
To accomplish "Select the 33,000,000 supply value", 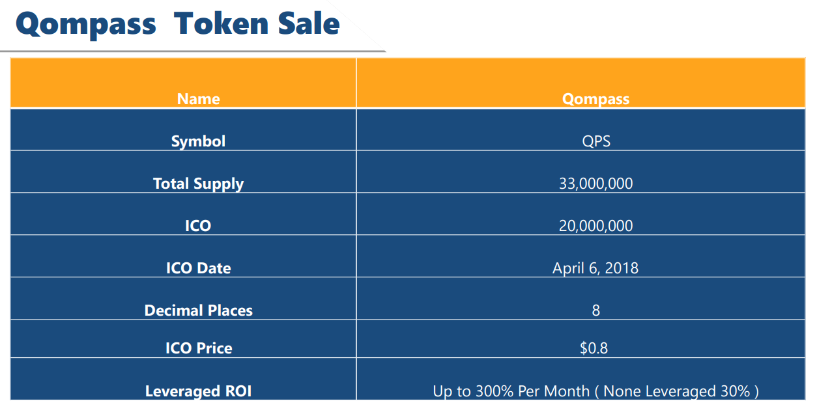I will 595,184.
